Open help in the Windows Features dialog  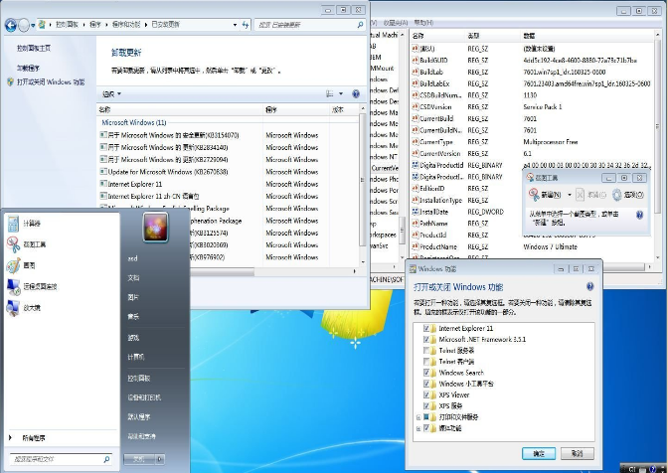tap(590, 286)
